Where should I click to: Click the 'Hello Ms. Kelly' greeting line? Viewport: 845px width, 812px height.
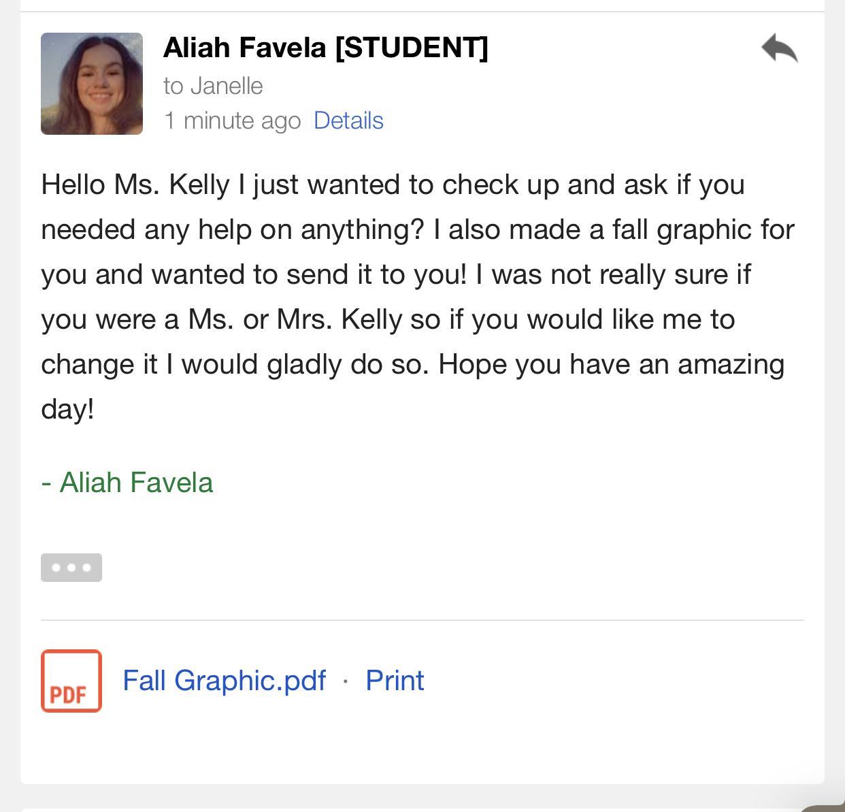[135, 184]
